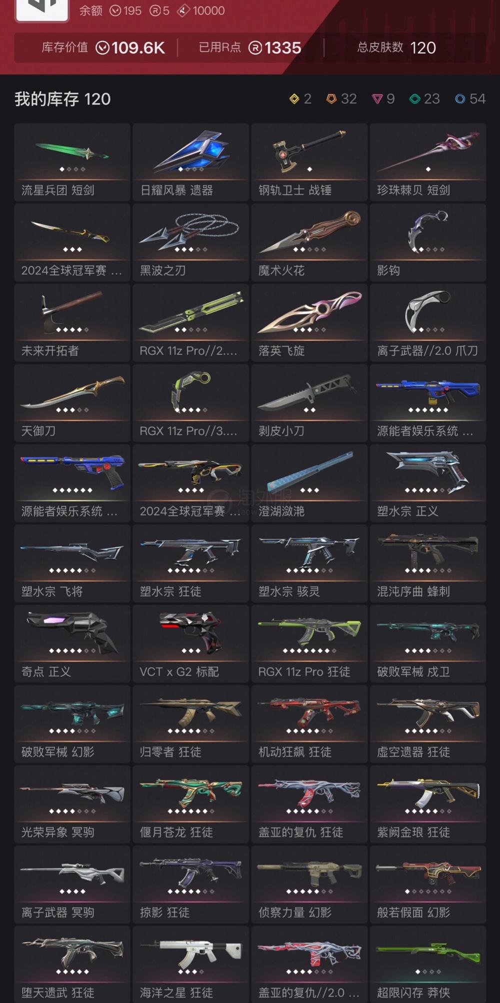Viewport: 500px width, 1003px height.
Task: Click the 我的库存 120 heading
Action: (62, 99)
